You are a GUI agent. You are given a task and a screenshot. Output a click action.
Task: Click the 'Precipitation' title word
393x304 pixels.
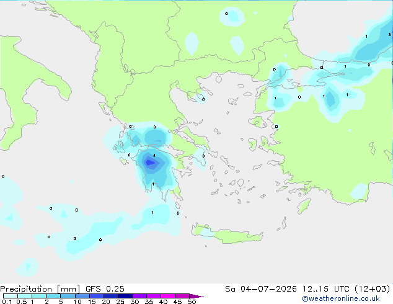tap(26, 289)
